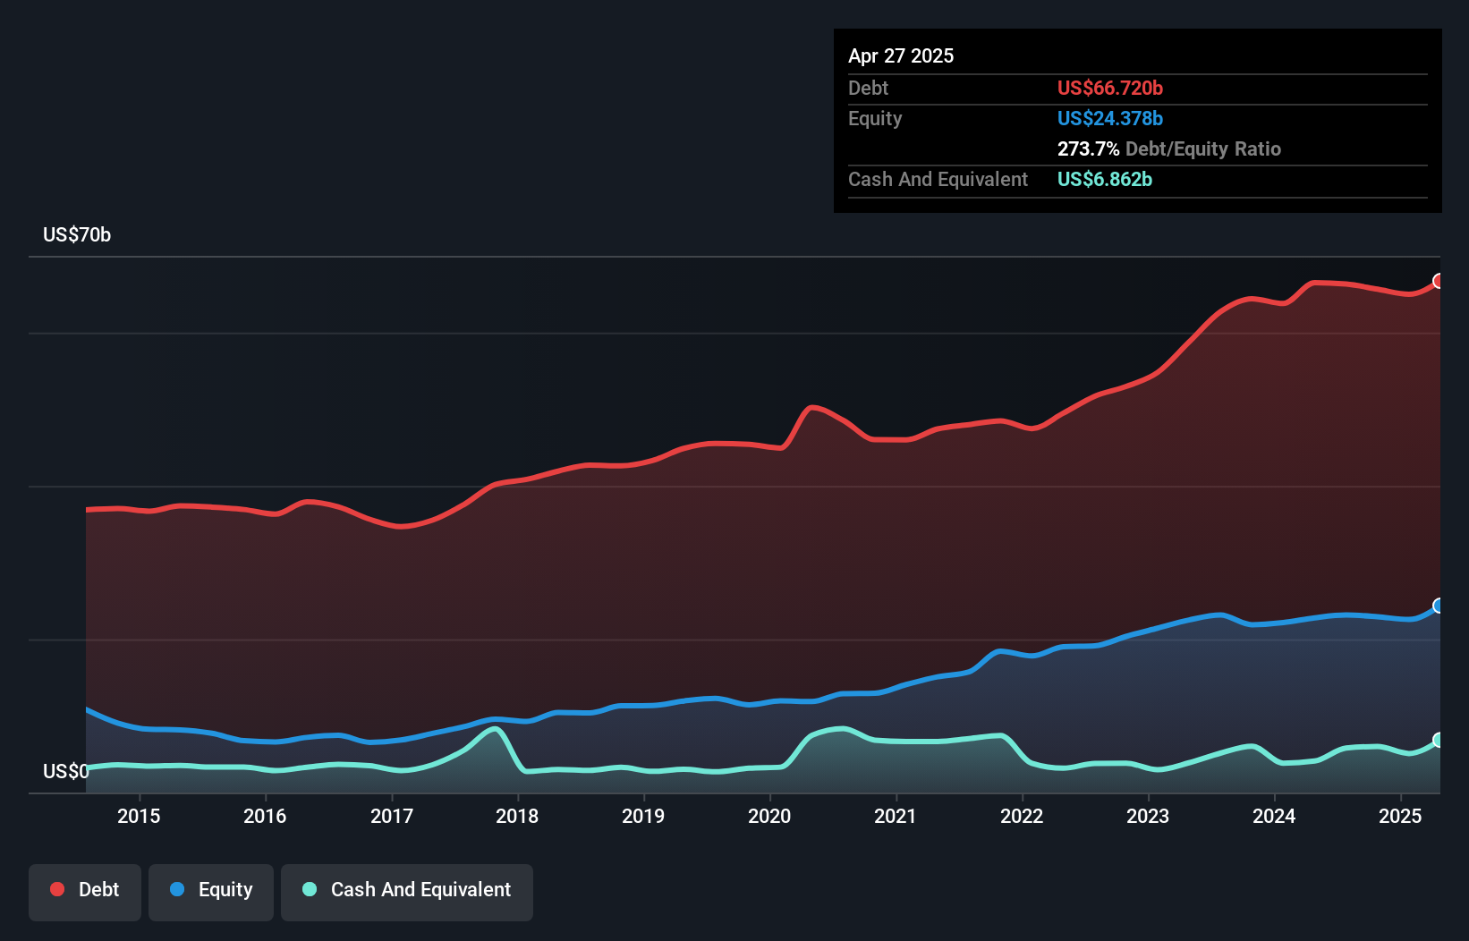Click the US$24.378b Equity value in tooltip
The image size is (1469, 941).
click(1109, 118)
